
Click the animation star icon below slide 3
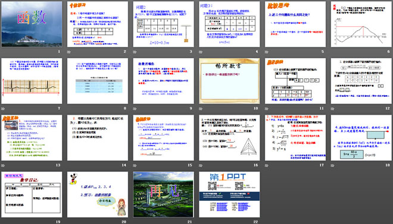[135, 52]
